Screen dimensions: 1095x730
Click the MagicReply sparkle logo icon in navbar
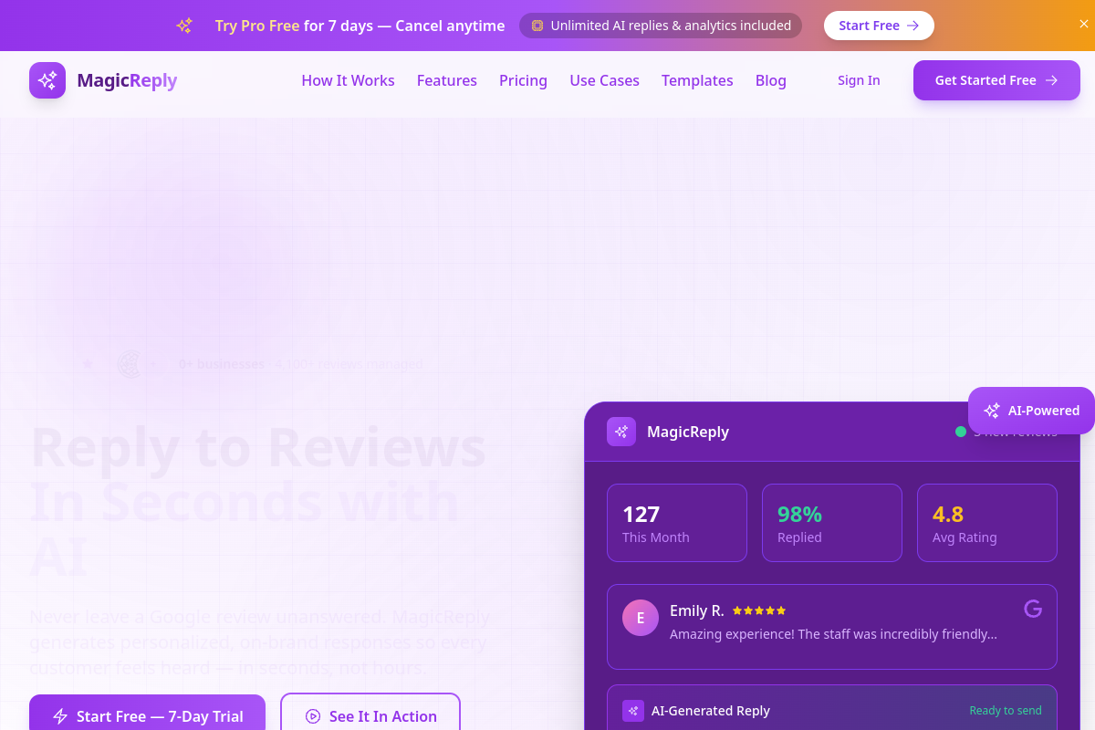coord(47,80)
